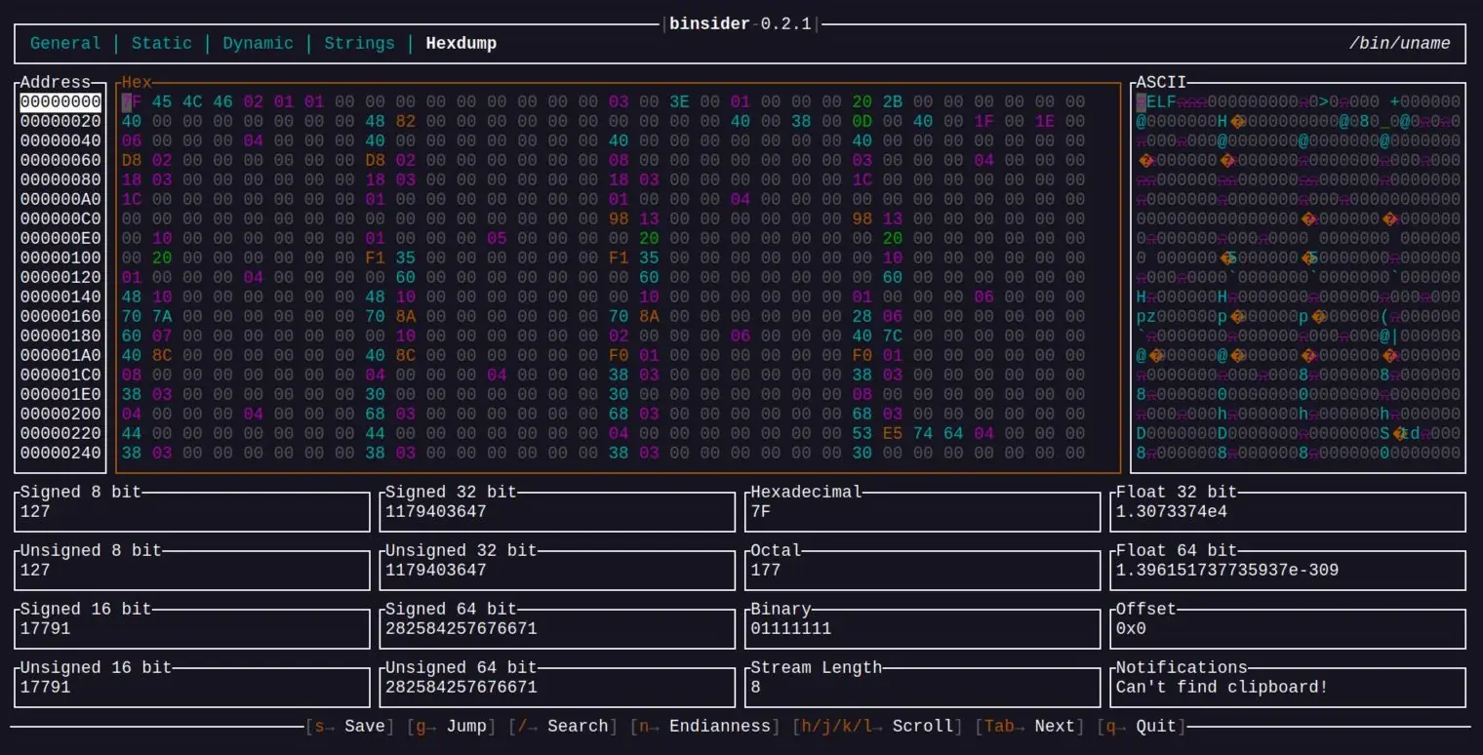This screenshot has width=1483, height=755.
Task: Select address 00000100 row
Action: point(60,258)
